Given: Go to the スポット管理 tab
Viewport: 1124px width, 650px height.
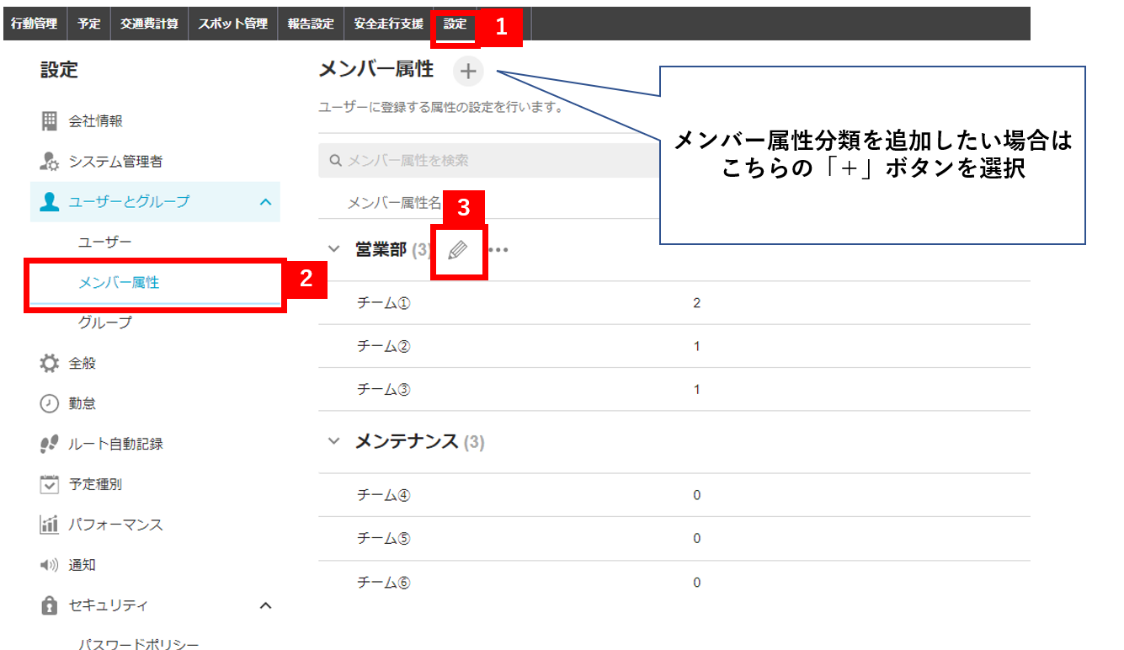Looking at the screenshot, I should (232, 24).
